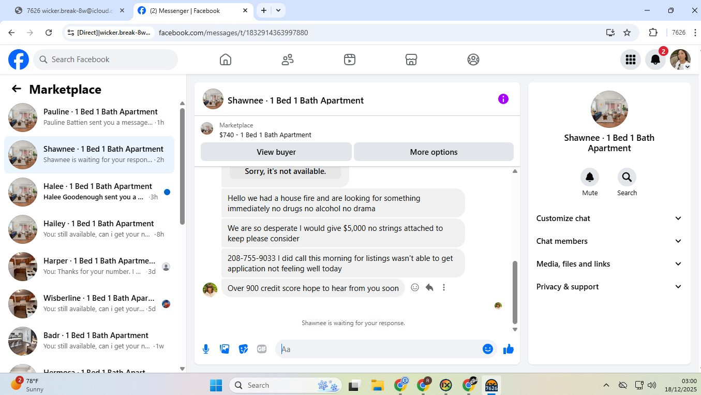The height and width of the screenshot is (395, 701).
Task: Open the $740 1 Bed 1 Bath listing link
Action: coord(265,135)
